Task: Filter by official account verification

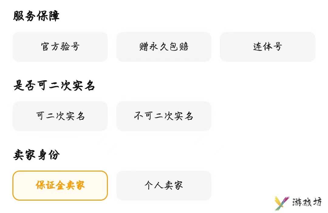Action: tap(60, 47)
